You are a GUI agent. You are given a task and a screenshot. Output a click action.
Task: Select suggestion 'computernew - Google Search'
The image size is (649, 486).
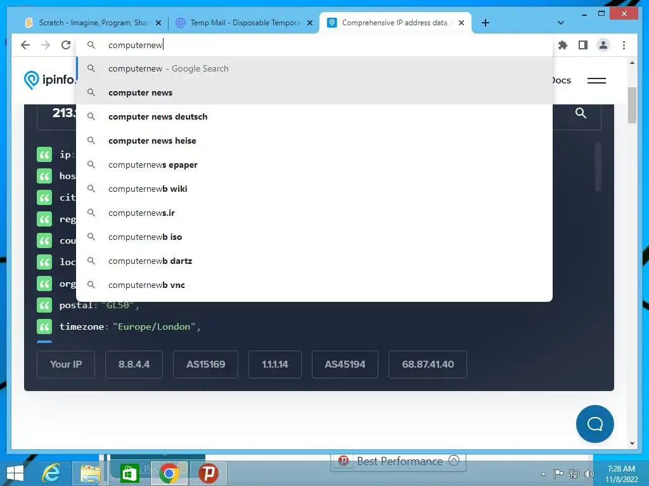314,68
